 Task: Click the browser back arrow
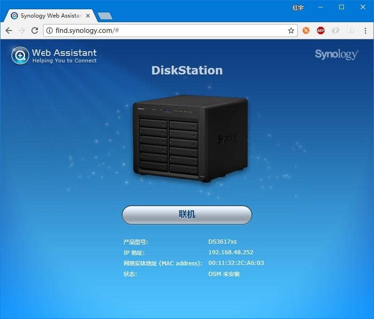[9, 31]
